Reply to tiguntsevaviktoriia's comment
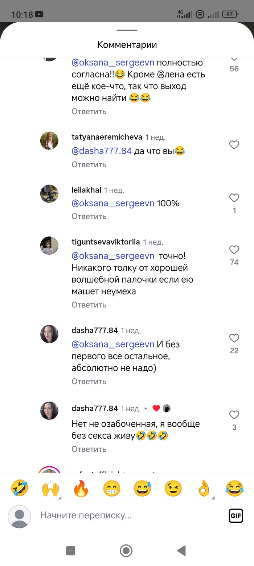This screenshot has width=254, height=566. [x=89, y=305]
